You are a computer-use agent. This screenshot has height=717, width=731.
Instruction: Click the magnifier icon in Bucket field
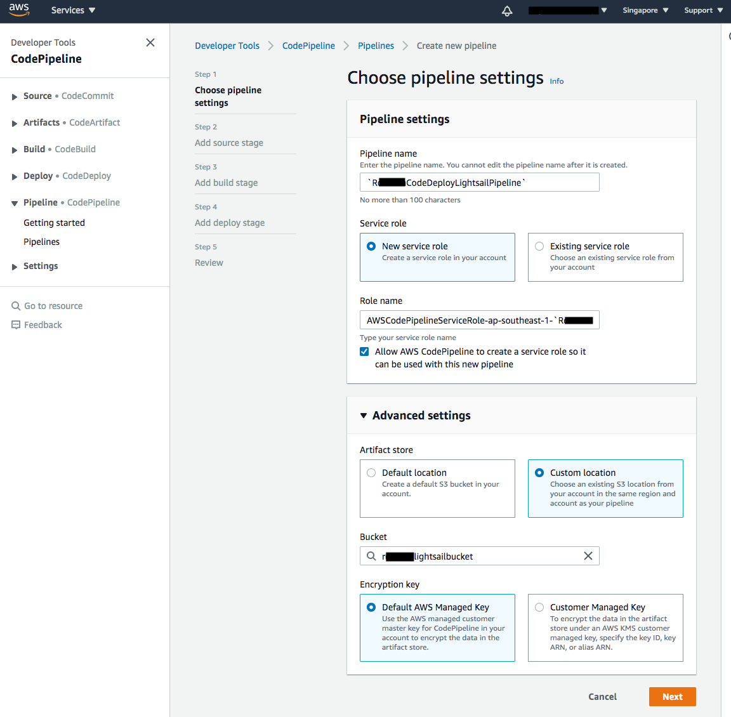(371, 556)
